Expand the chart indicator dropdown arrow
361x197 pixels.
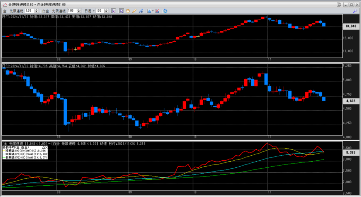click(152, 11)
